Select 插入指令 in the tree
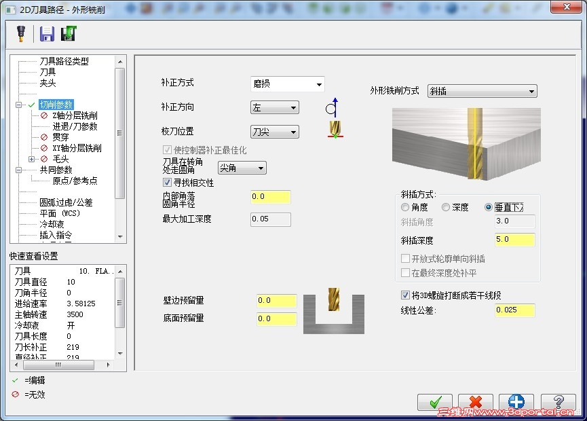Screen dimensions: 587x421 click(56, 235)
